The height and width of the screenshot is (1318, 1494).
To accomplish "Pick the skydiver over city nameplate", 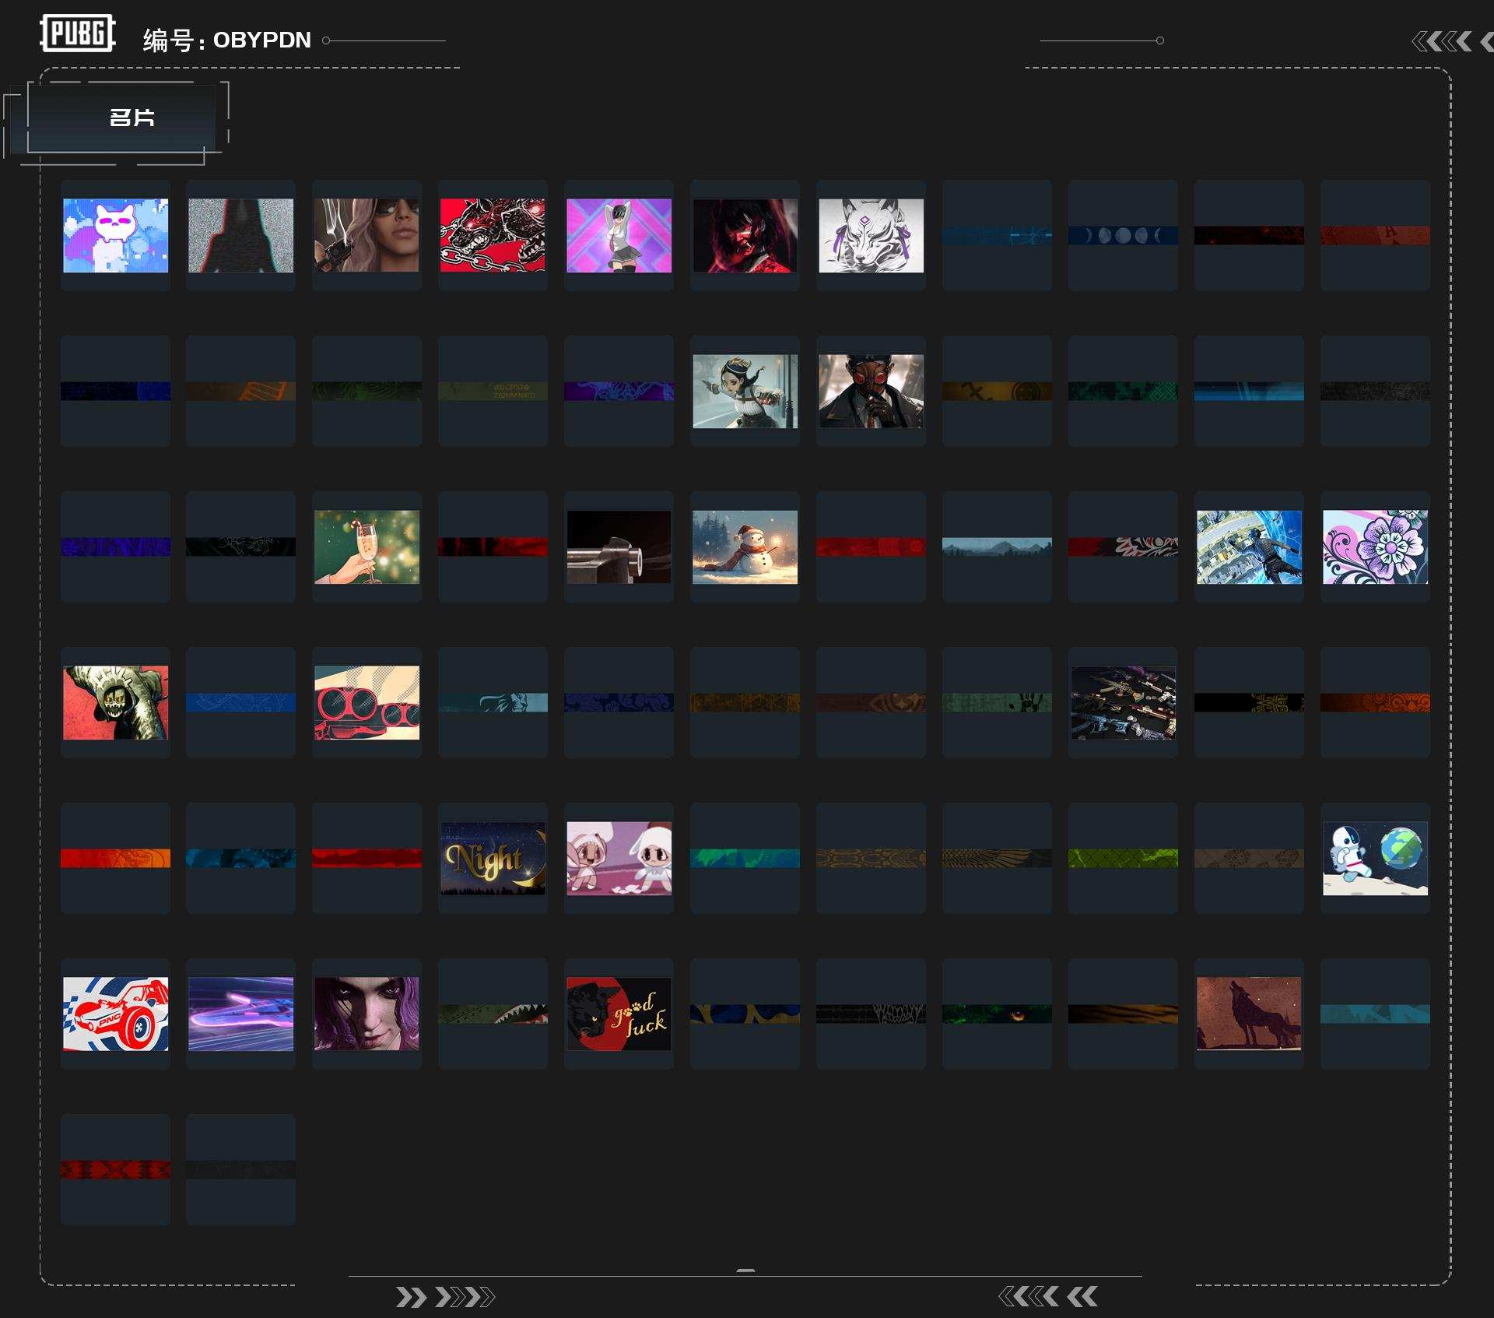I will click(1249, 547).
